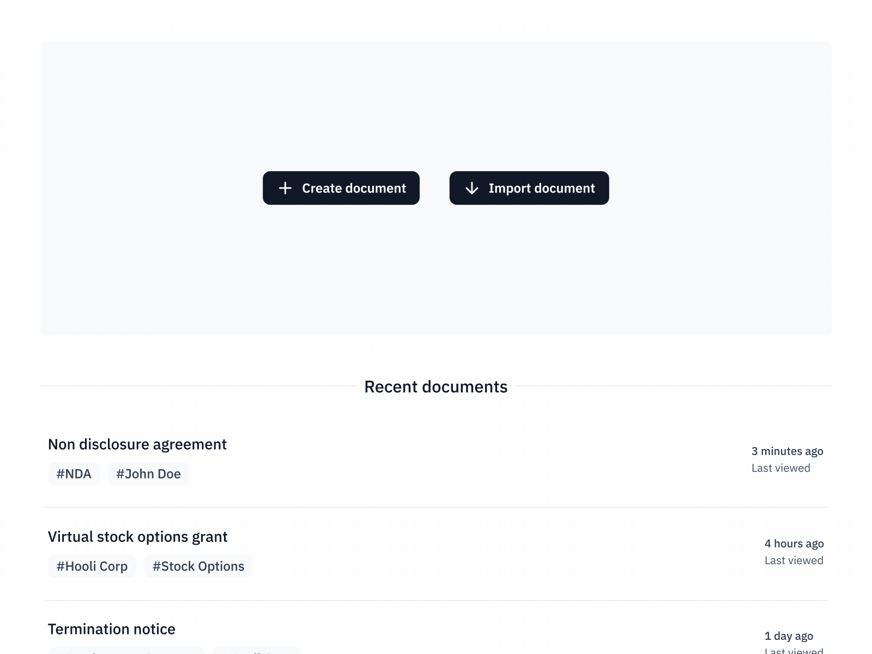This screenshot has height=654, width=872.
Task: Click the '4 hours ago' timestamp
Action: click(x=794, y=543)
